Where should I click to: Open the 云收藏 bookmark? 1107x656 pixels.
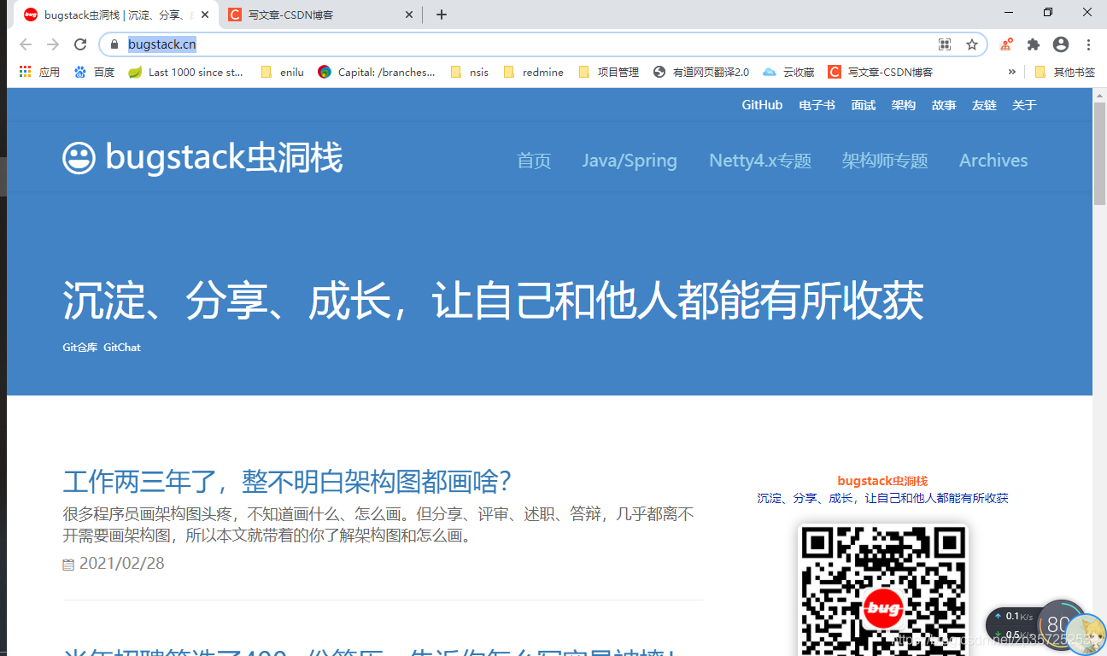pos(788,72)
